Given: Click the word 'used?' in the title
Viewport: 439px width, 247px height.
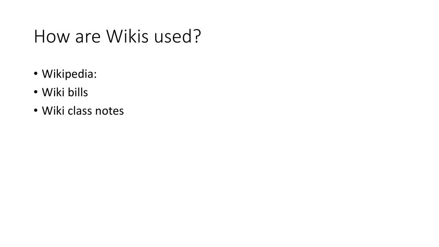Looking at the screenshot, I should pyautogui.click(x=177, y=36).
